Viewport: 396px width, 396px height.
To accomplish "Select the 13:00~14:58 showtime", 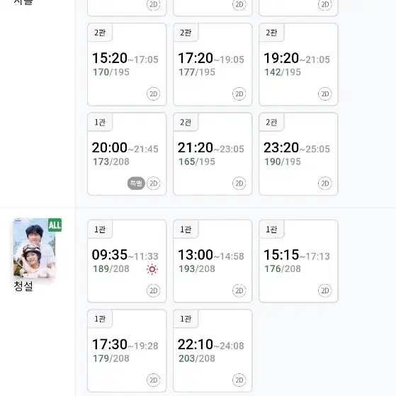I will pos(213,261).
